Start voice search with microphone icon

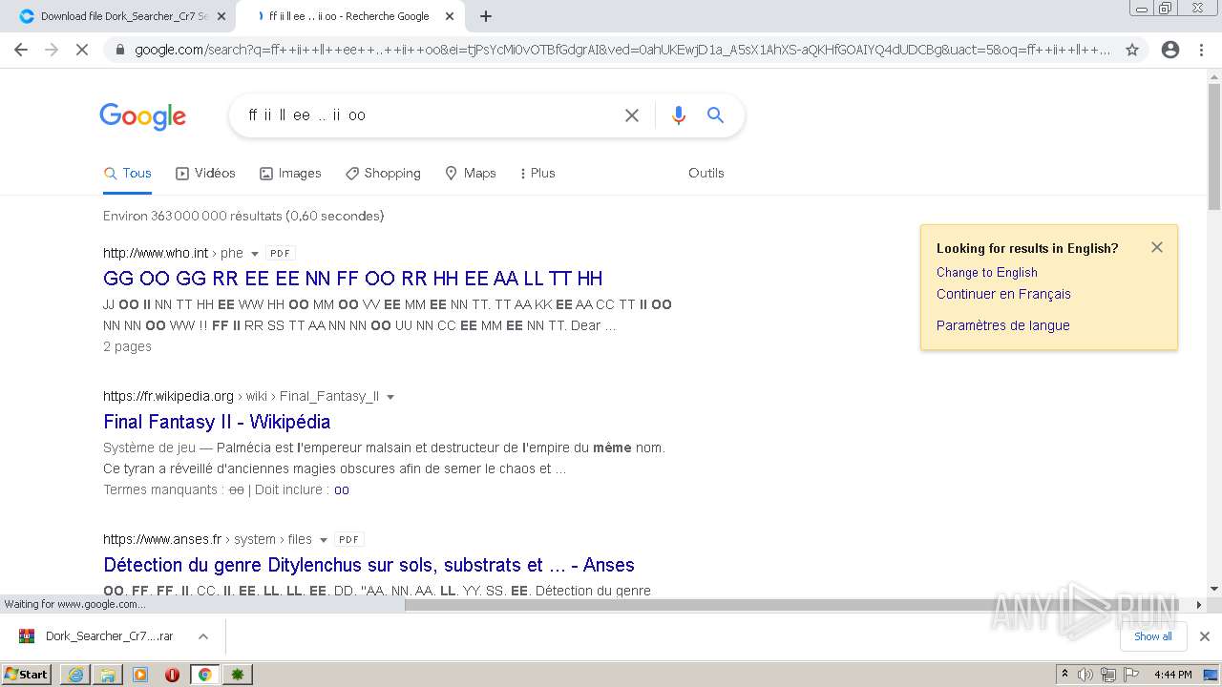tap(679, 115)
